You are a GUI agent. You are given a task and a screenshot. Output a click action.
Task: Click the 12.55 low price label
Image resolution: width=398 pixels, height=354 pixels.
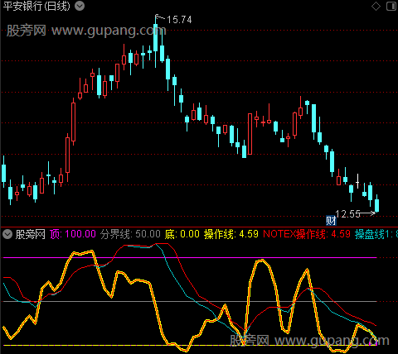(347, 213)
